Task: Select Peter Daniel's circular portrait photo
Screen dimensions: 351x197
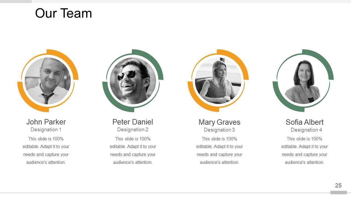Action: point(133,81)
